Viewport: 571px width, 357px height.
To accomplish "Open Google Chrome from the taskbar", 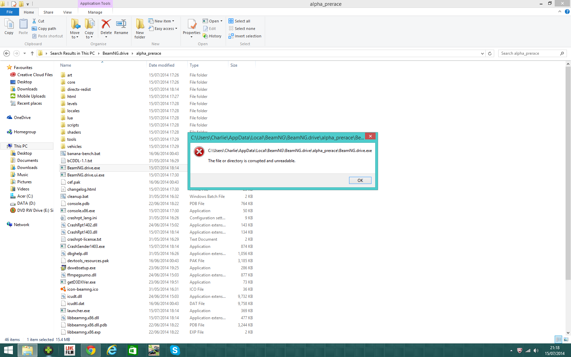I will pos(90,350).
